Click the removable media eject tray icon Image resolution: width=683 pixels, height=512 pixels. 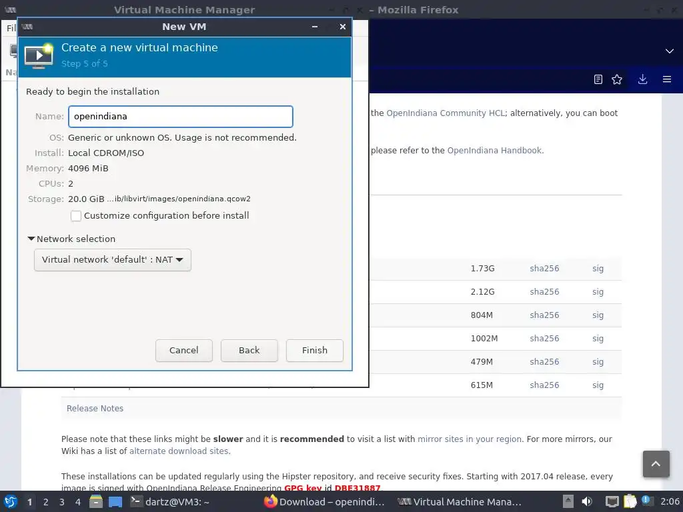[568, 501]
